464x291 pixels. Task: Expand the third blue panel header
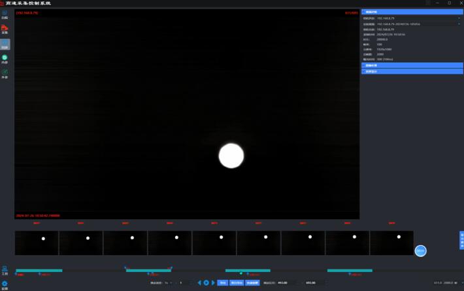[412, 71]
